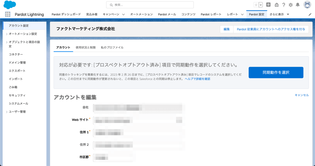Open the ヘルプで詳細を確認 link

pos(197,79)
